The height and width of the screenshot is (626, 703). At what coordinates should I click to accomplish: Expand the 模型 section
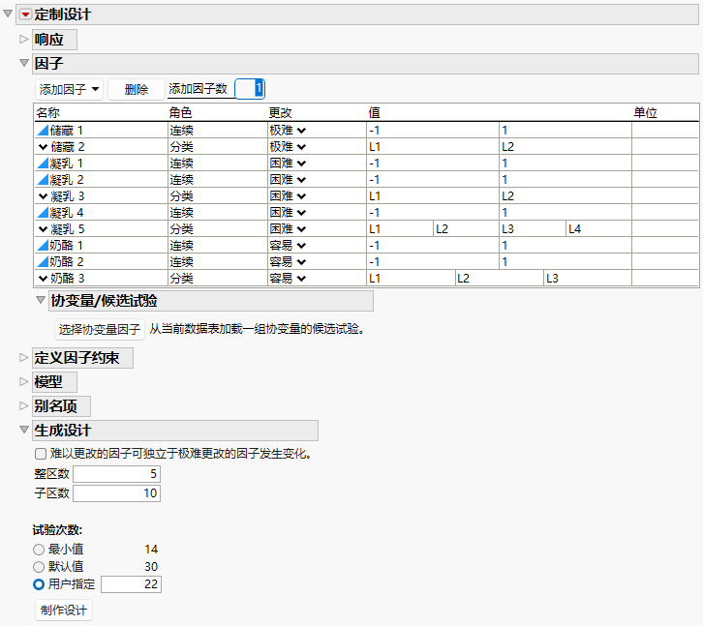24,382
